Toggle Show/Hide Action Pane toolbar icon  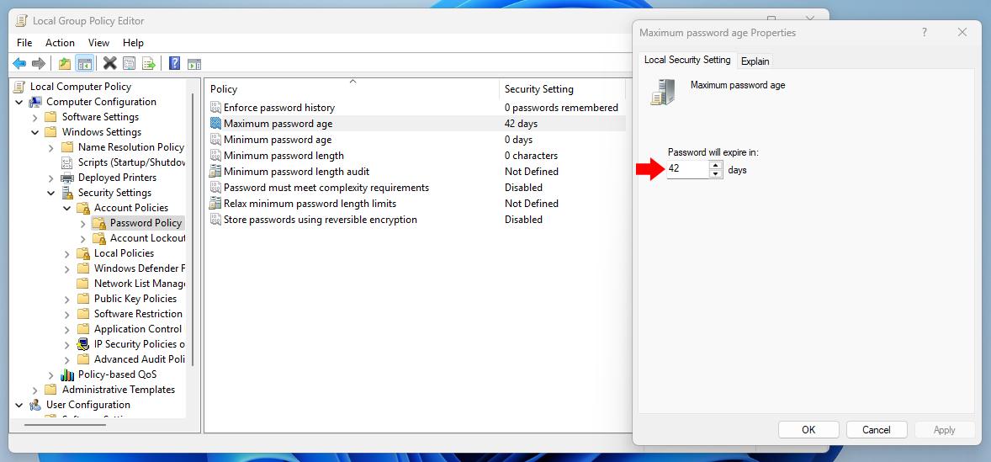[x=194, y=63]
